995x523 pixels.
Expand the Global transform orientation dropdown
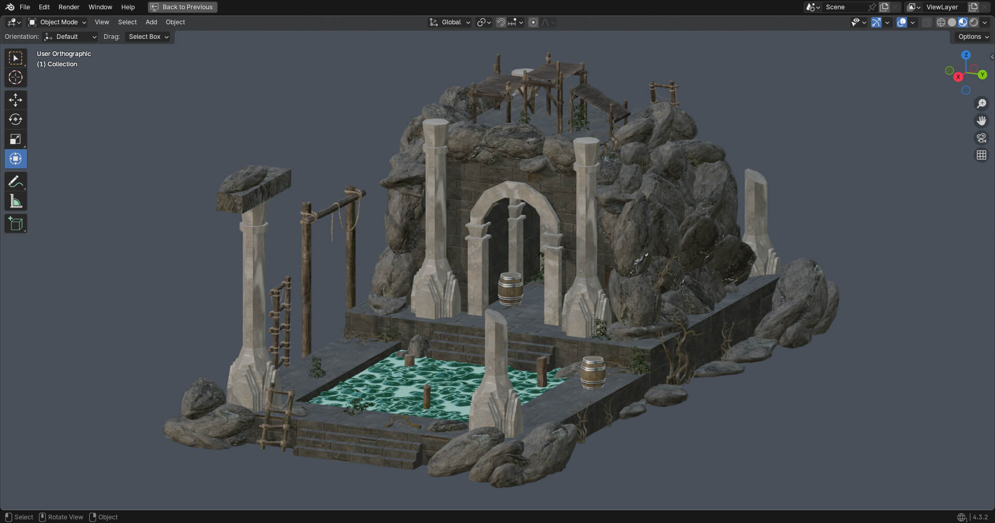pyautogui.click(x=450, y=22)
